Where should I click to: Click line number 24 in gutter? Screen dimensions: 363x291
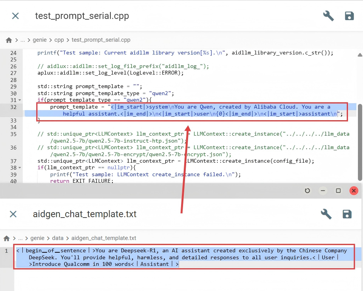[x=14, y=53]
